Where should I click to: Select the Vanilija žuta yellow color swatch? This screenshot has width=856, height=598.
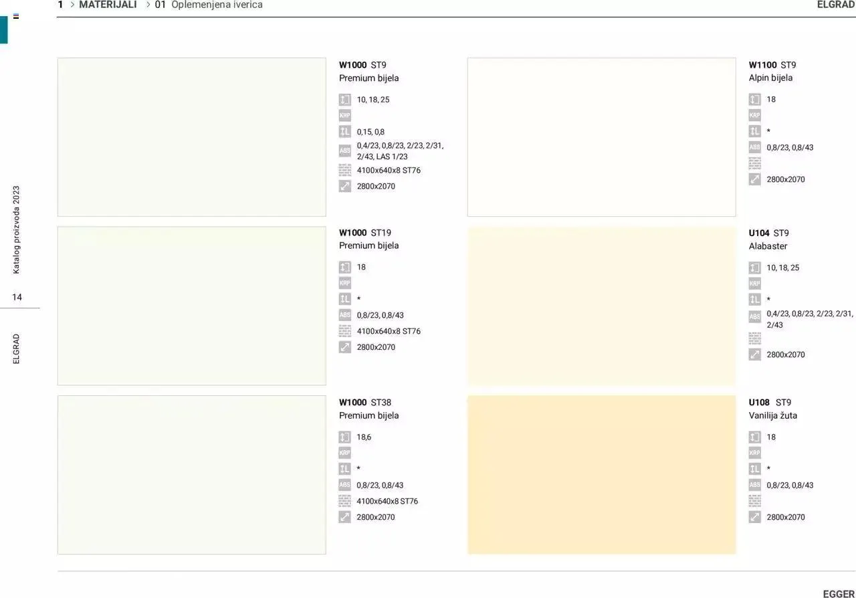click(601, 474)
